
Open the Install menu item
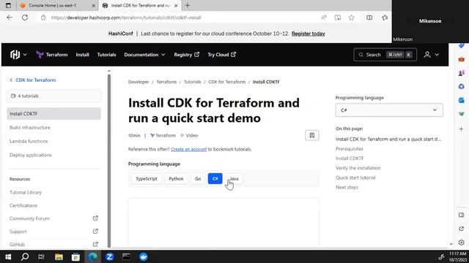82,55
